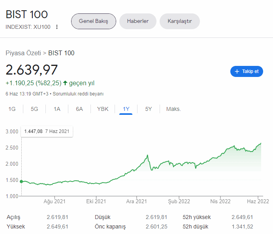Click the Açılış value 2.619,81
Image resolution: width=273 pixels, height=234 pixels.
pos(57,217)
